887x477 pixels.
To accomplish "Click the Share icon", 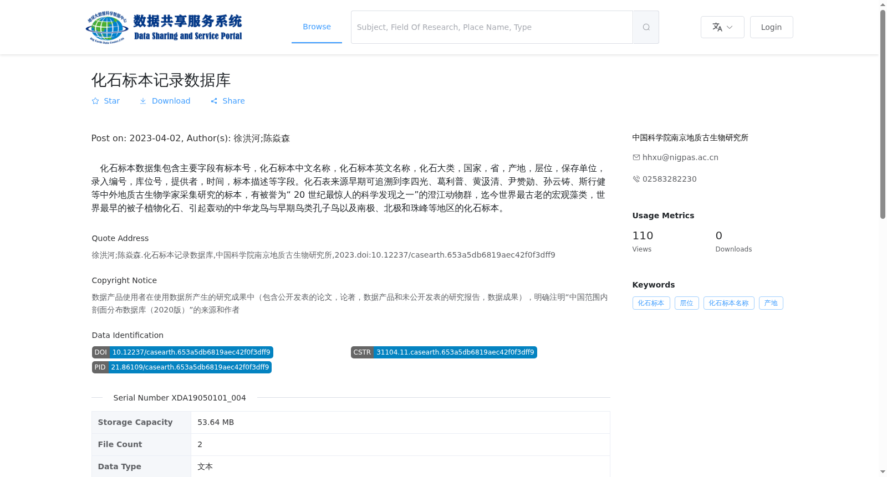I will [214, 101].
